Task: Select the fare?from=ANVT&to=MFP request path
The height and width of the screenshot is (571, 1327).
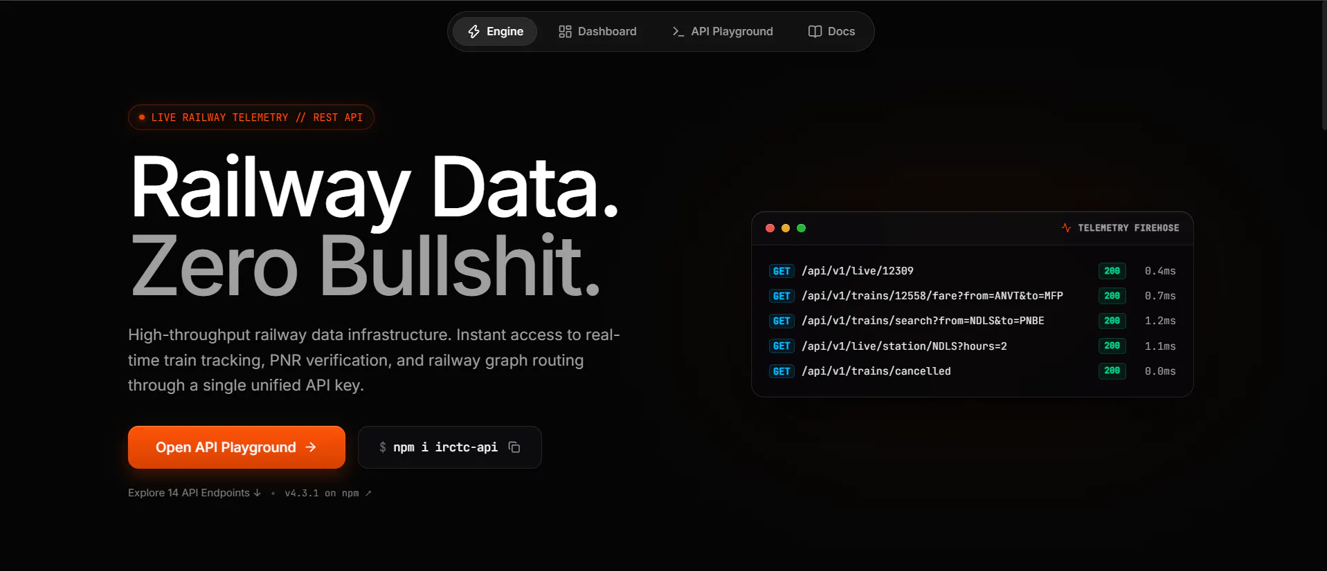Action: click(932, 296)
